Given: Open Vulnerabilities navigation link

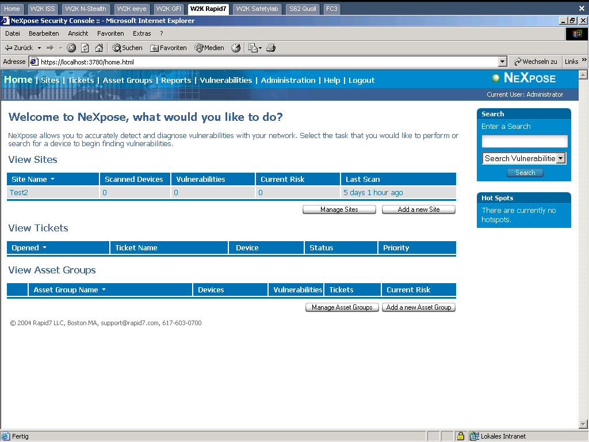Looking at the screenshot, I should [225, 80].
